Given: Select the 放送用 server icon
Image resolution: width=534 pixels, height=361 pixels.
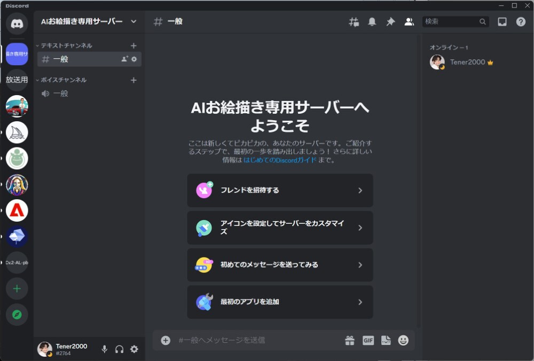Looking at the screenshot, I should 17,80.
